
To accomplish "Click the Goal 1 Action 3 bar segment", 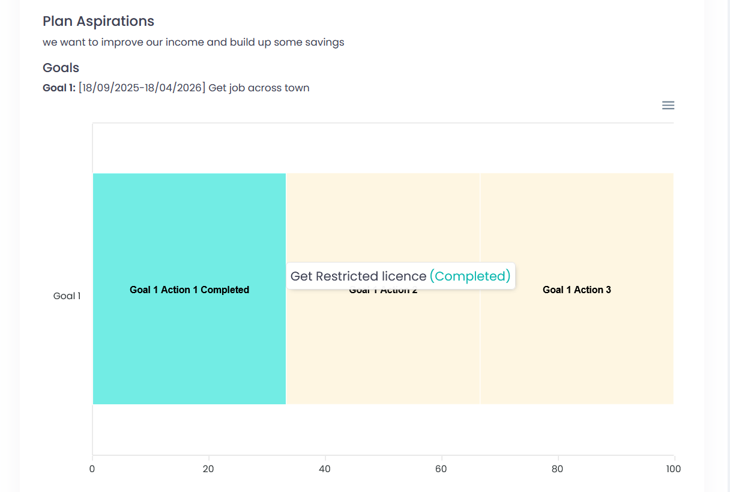I will 577,289.
